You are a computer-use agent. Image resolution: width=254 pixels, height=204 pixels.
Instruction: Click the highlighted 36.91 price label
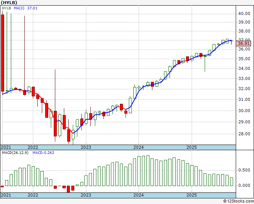pyautogui.click(x=244, y=43)
